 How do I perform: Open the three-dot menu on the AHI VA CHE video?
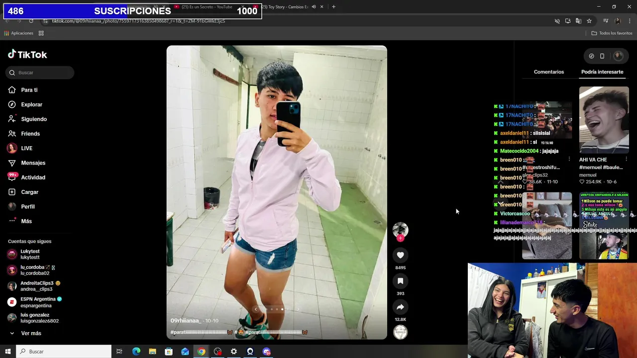(626, 160)
